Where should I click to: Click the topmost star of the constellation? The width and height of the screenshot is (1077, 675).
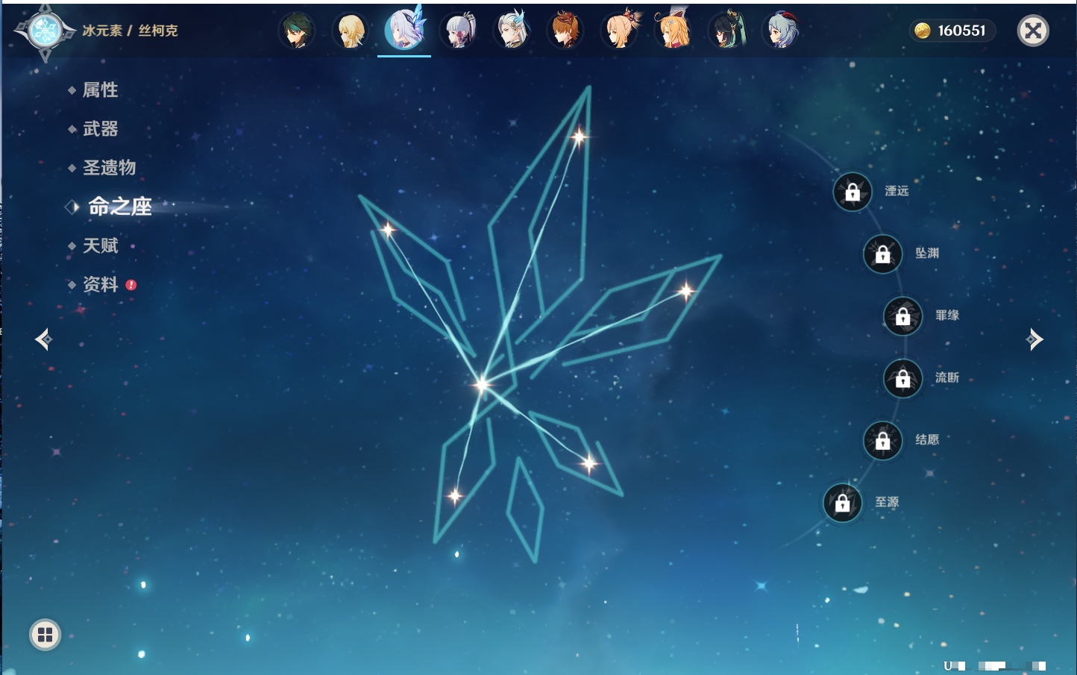579,136
